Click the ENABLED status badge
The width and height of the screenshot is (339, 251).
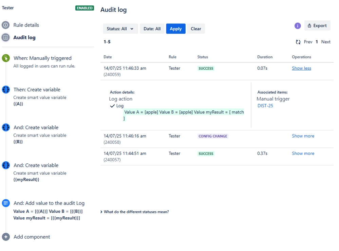click(84, 8)
